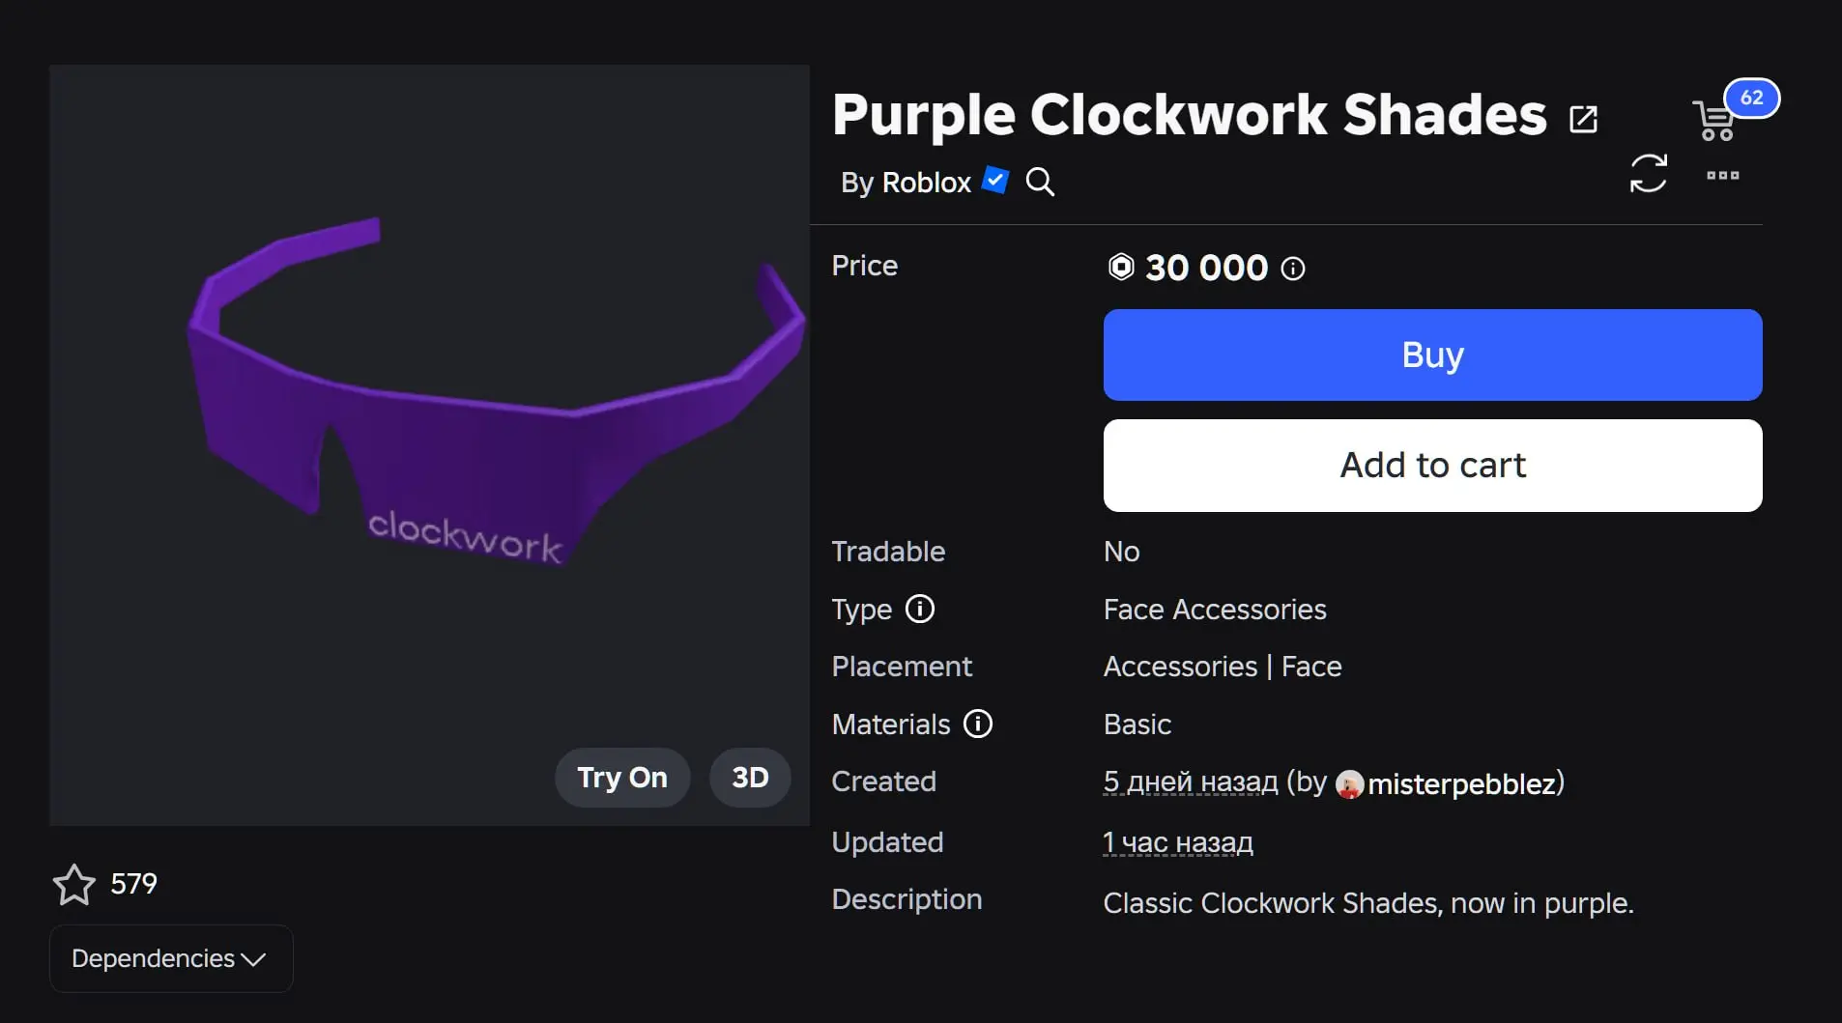Click the price info icon

point(1292,269)
